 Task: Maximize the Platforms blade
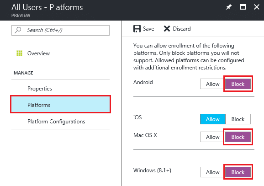click(243, 7)
